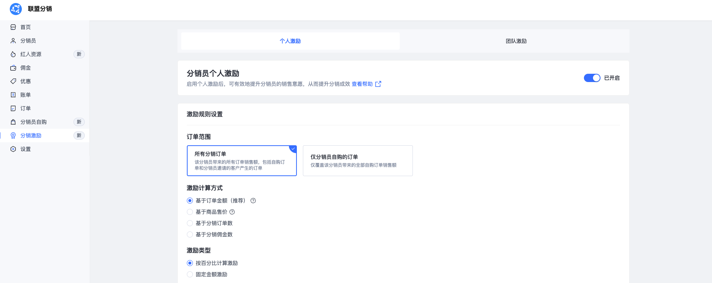Open 订单 in the sidebar menu
The image size is (712, 283).
pos(45,108)
